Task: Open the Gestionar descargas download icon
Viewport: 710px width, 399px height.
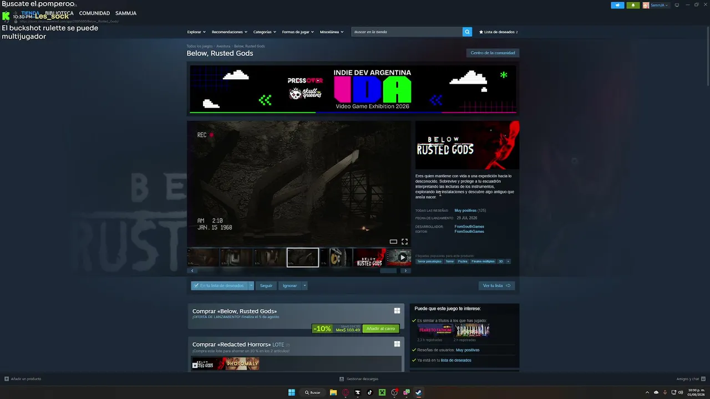Action: click(342, 379)
